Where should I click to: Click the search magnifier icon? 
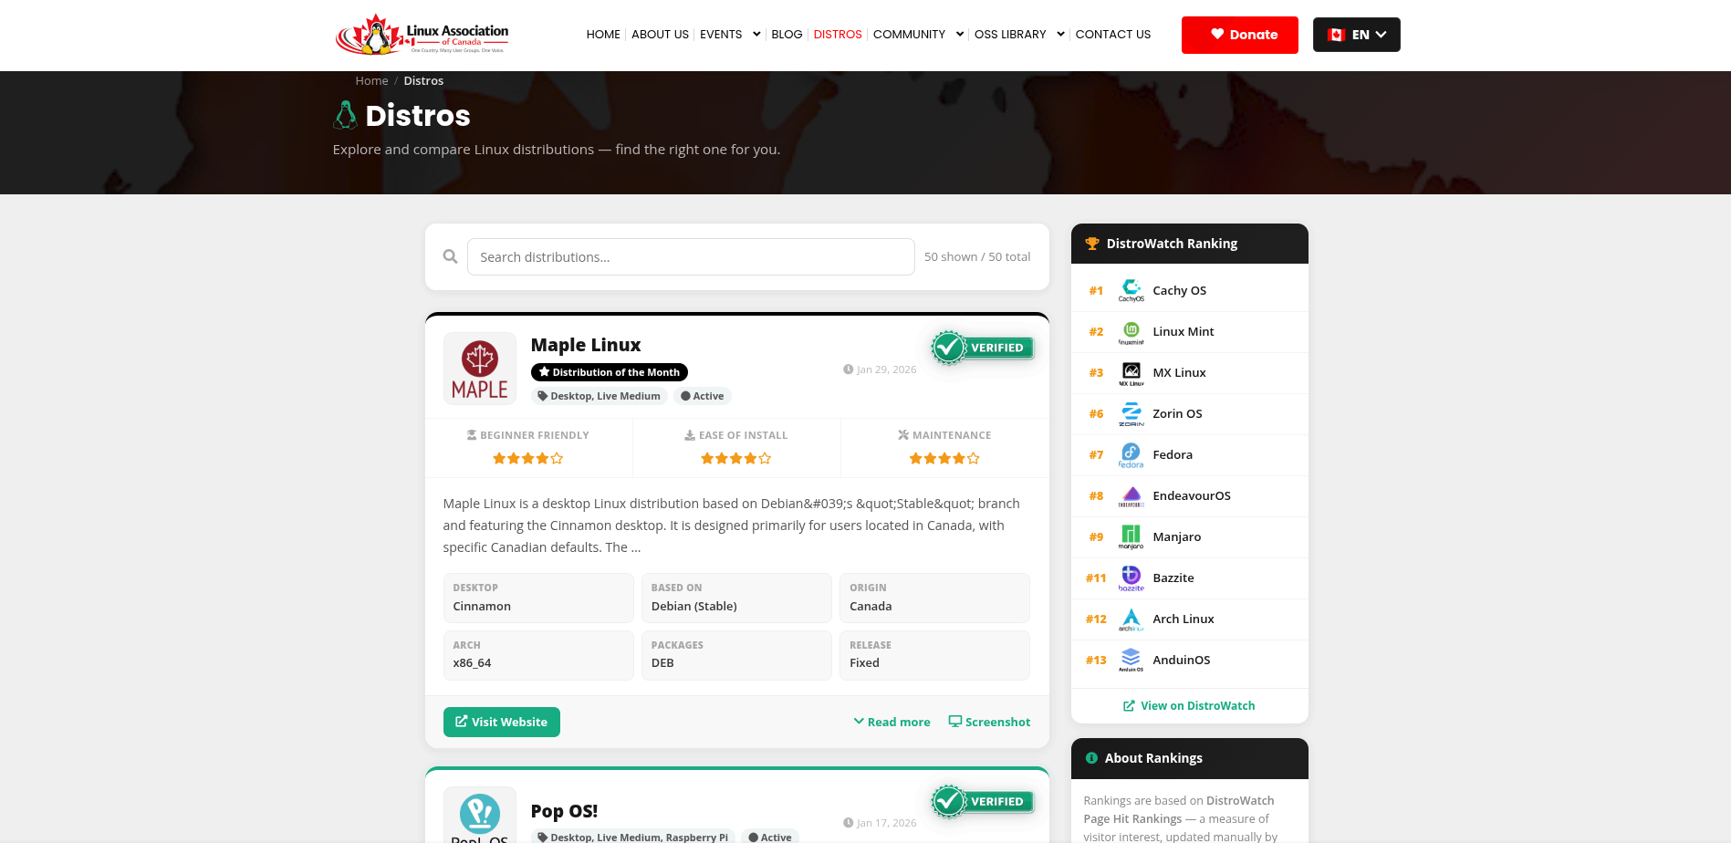tap(450, 256)
